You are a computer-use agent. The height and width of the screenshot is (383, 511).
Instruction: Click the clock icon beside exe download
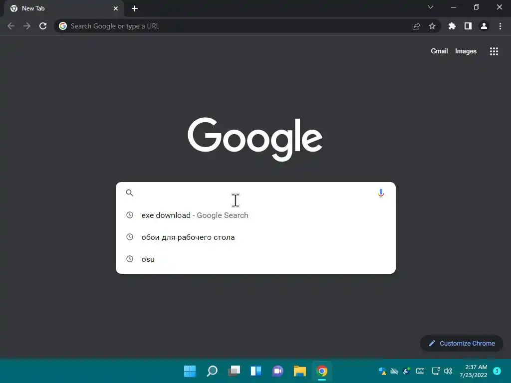pyautogui.click(x=130, y=215)
